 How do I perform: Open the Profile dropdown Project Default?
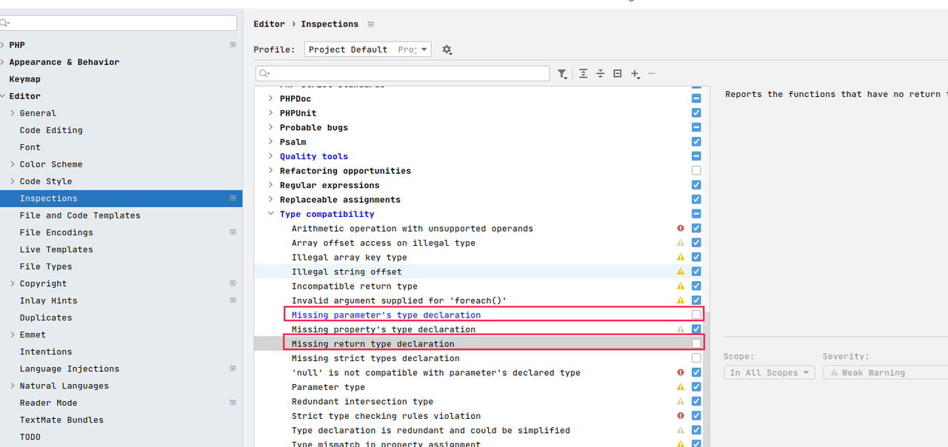(367, 50)
